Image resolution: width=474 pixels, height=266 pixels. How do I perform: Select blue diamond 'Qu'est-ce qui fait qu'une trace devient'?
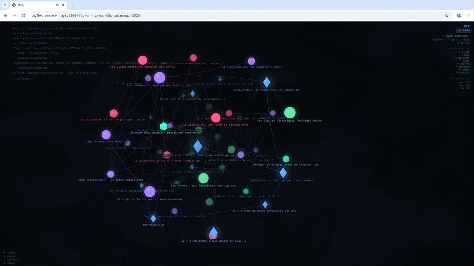[283, 173]
